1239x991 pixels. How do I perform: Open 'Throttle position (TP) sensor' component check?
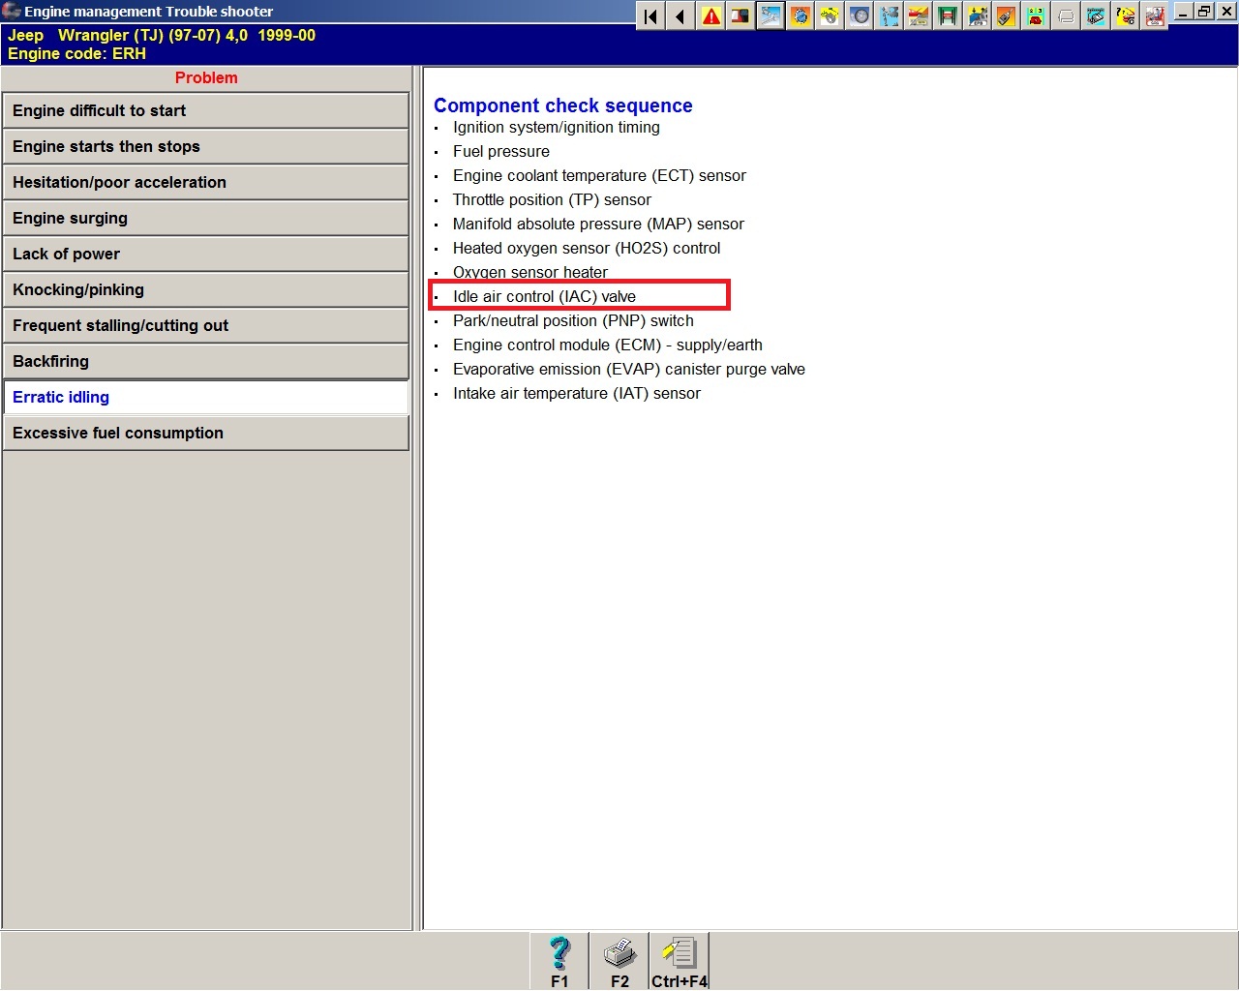point(552,200)
